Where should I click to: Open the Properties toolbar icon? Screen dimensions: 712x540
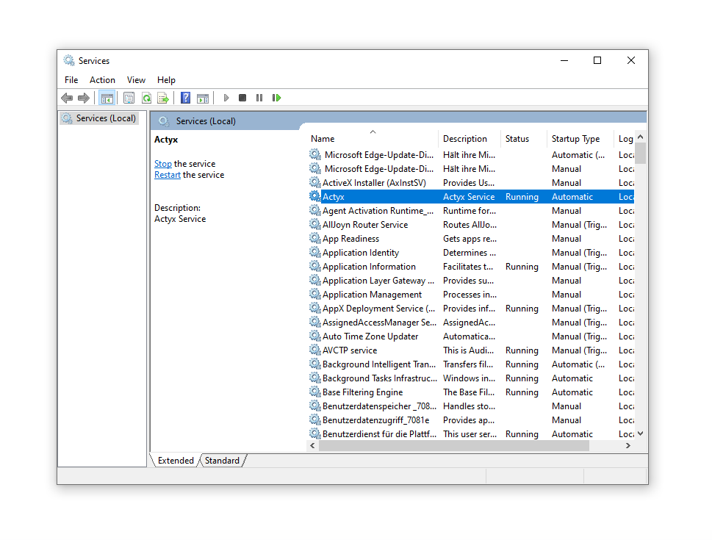(x=129, y=98)
